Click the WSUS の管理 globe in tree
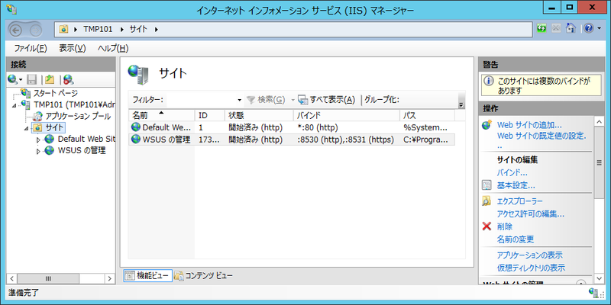 (50, 150)
